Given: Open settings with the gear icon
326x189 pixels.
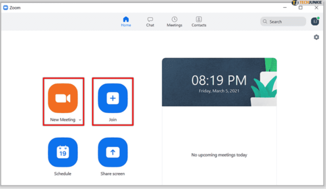Looking at the screenshot, I should [316, 37].
